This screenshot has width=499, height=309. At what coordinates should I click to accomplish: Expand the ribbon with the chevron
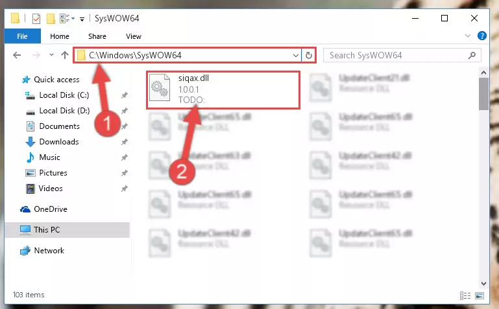[467, 36]
